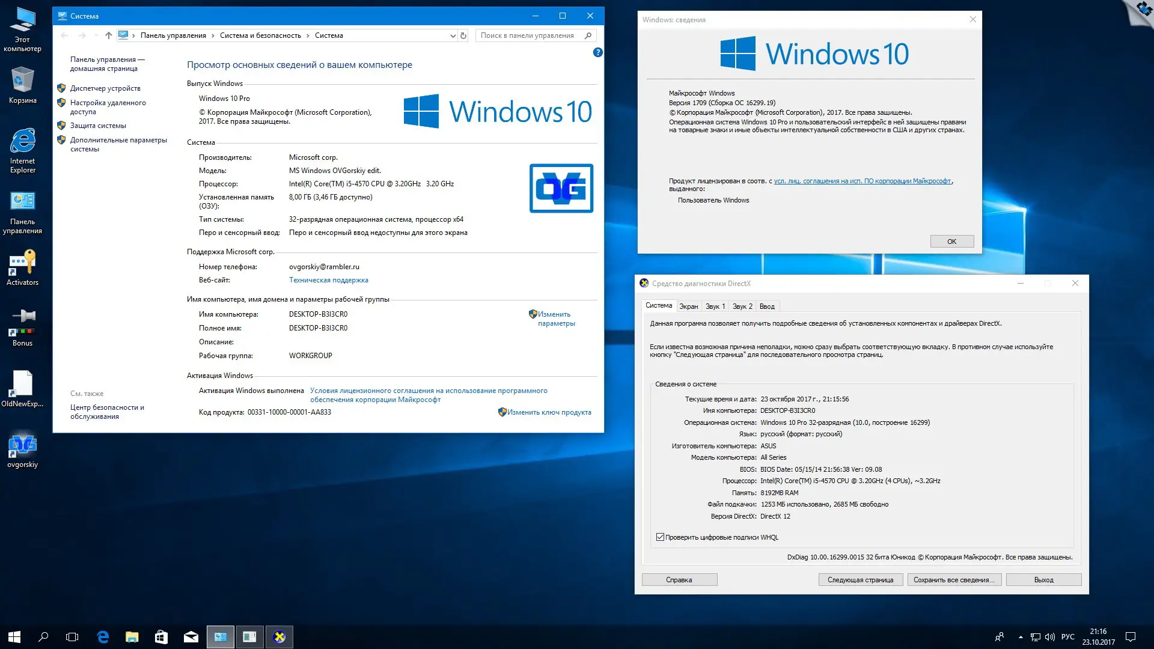Click the Сохранить все сведения button
This screenshot has height=649, width=1154.
[954, 579]
